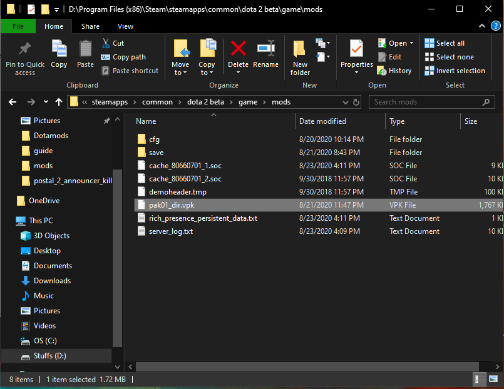Image resolution: width=504 pixels, height=389 pixels.
Task: Select pak01_dir.vpk file
Action: [x=318, y=205]
